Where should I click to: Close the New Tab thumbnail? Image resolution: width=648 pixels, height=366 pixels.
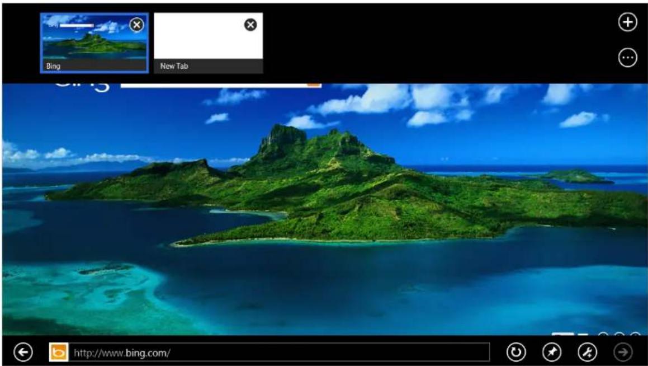click(250, 25)
